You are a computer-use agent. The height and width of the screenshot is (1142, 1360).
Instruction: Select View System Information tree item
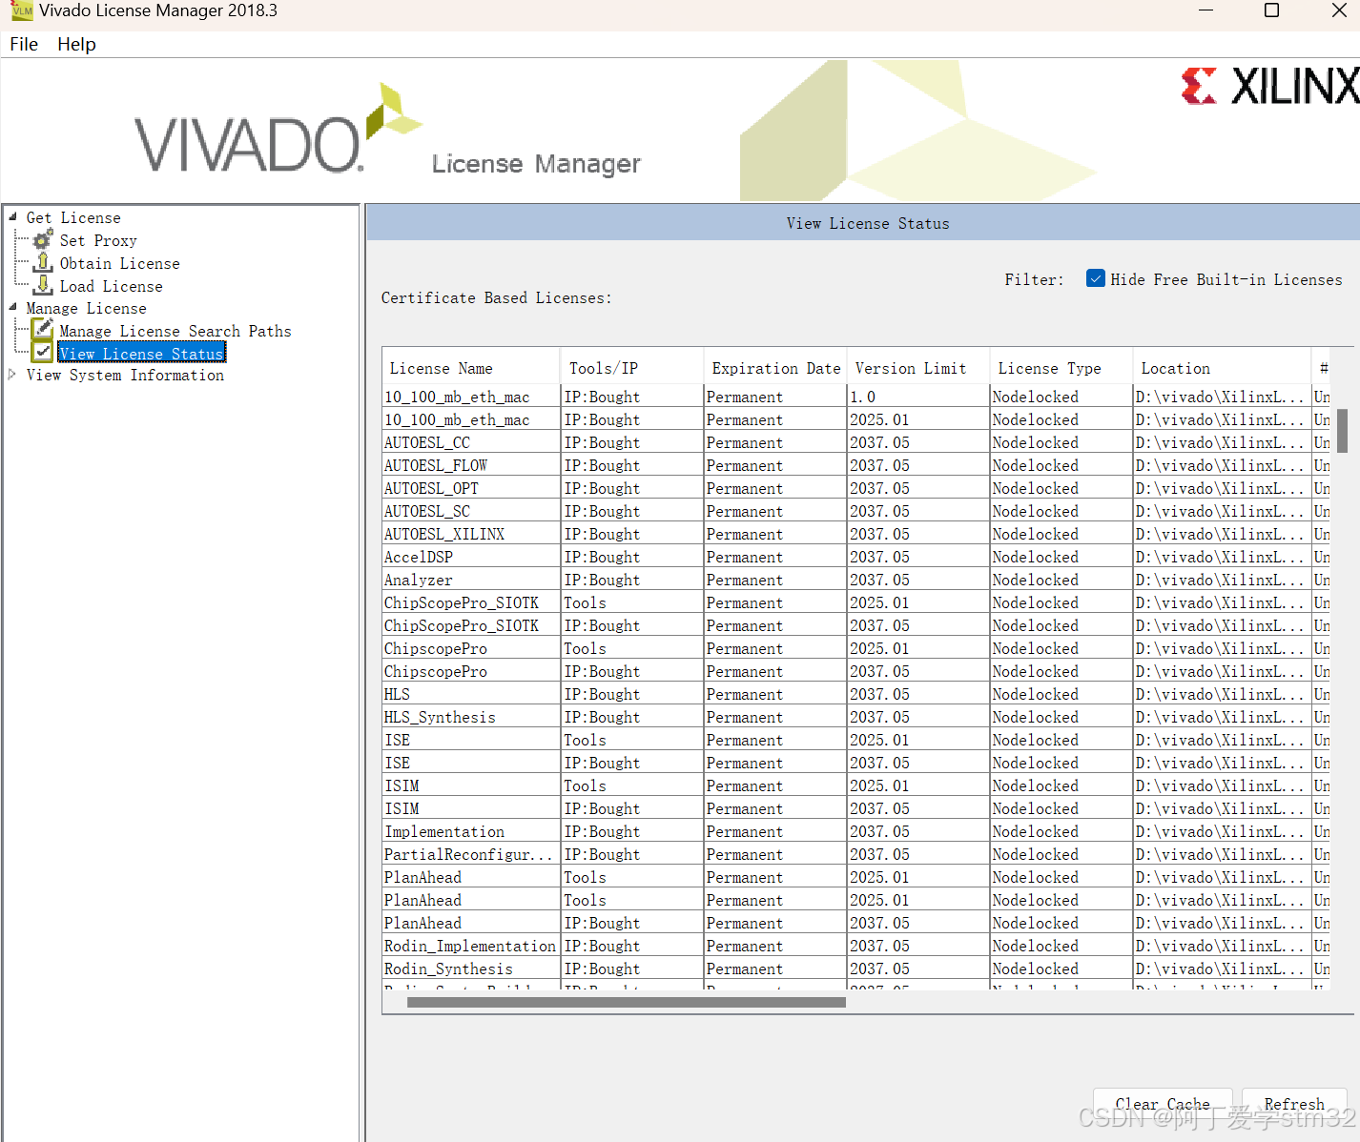coord(125,376)
